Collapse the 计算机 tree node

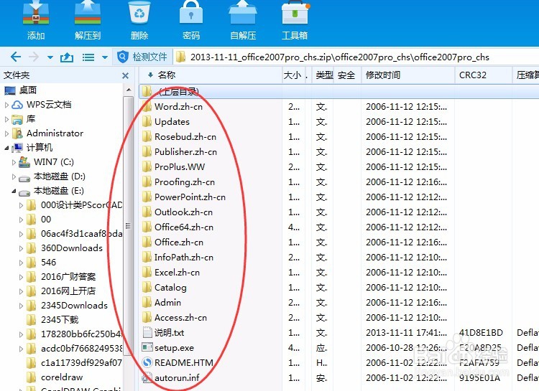click(x=6, y=148)
